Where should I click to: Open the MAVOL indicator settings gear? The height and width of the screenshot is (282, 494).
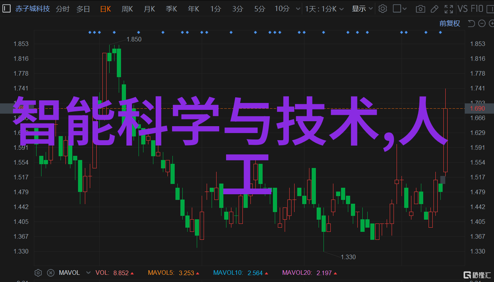pyautogui.click(x=38, y=273)
